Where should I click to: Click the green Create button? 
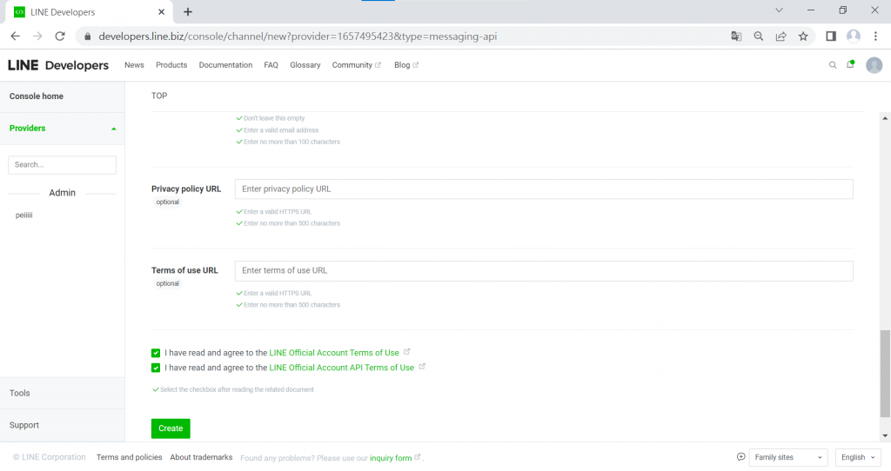(x=171, y=428)
